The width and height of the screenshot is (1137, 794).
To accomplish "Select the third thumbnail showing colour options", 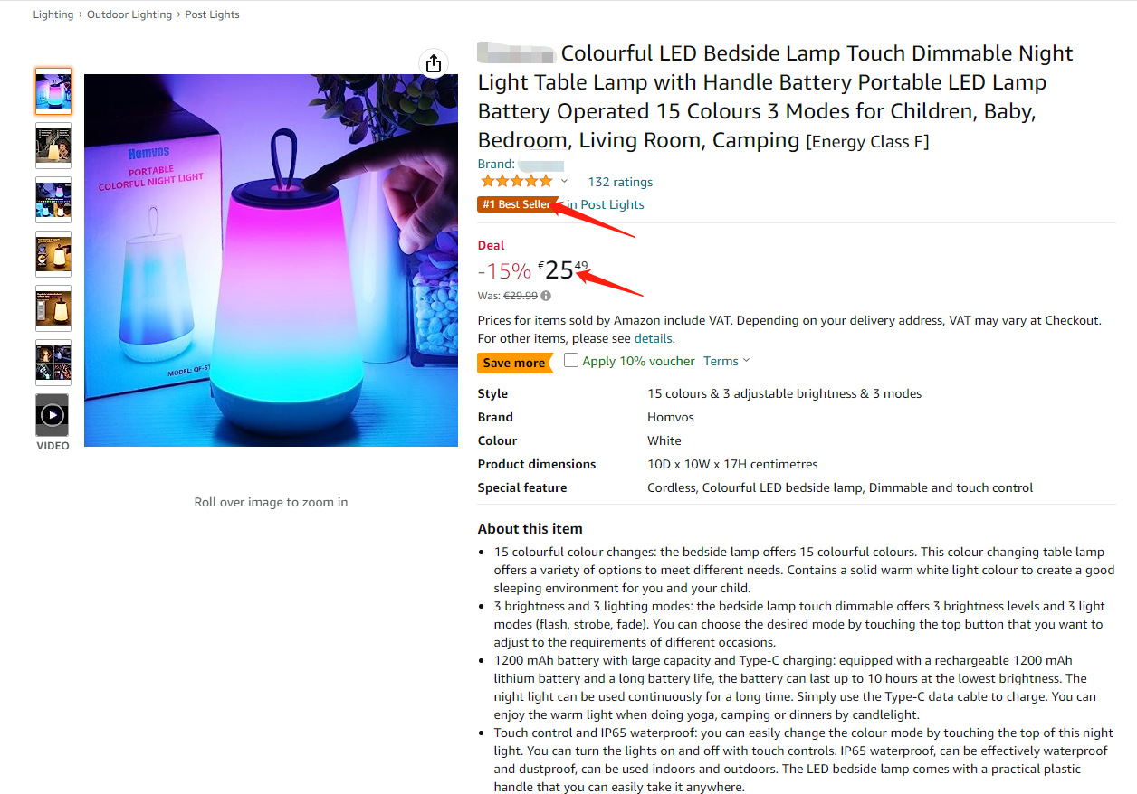I will coord(53,200).
